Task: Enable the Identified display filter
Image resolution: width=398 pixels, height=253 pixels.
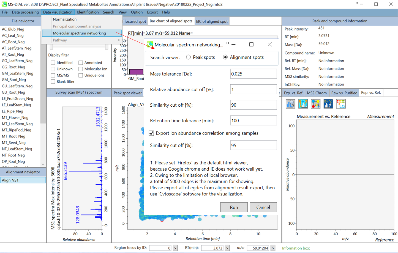Action: [53, 63]
